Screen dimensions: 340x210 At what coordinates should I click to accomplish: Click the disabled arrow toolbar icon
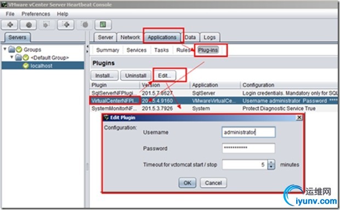pos(46,25)
